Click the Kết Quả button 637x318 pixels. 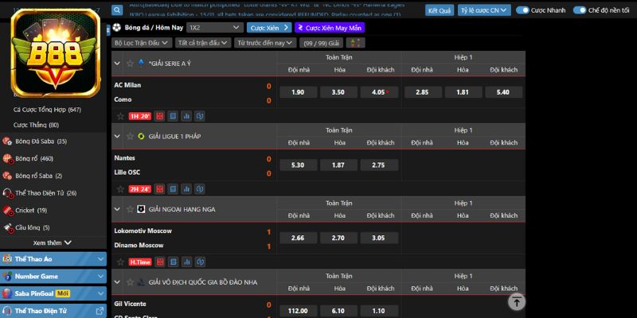click(440, 10)
